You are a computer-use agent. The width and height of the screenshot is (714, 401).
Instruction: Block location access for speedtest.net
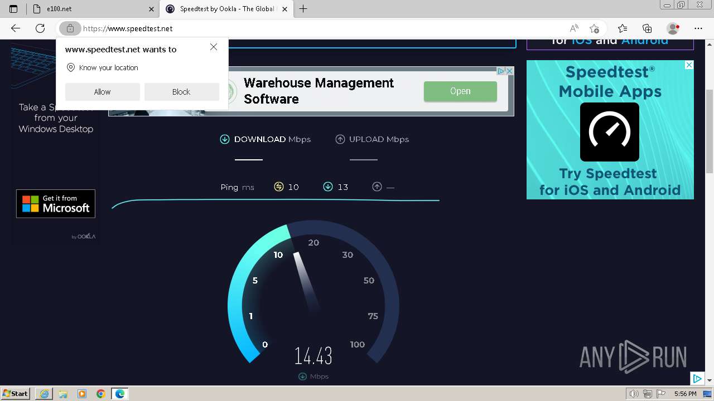click(x=181, y=92)
